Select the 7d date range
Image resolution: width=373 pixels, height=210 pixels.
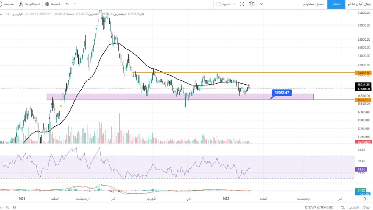(x=7, y=207)
